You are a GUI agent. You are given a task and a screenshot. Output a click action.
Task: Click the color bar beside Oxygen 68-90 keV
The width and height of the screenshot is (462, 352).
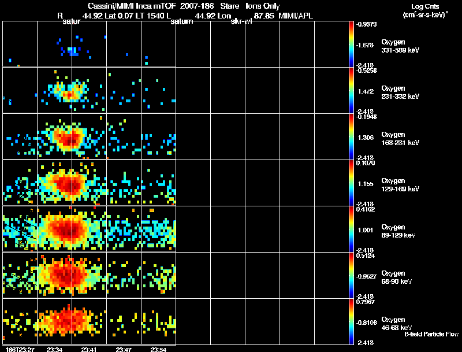[351, 275]
